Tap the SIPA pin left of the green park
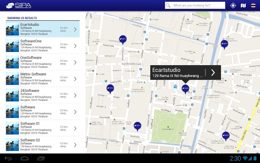The image size is (260, 163). click(137, 126)
